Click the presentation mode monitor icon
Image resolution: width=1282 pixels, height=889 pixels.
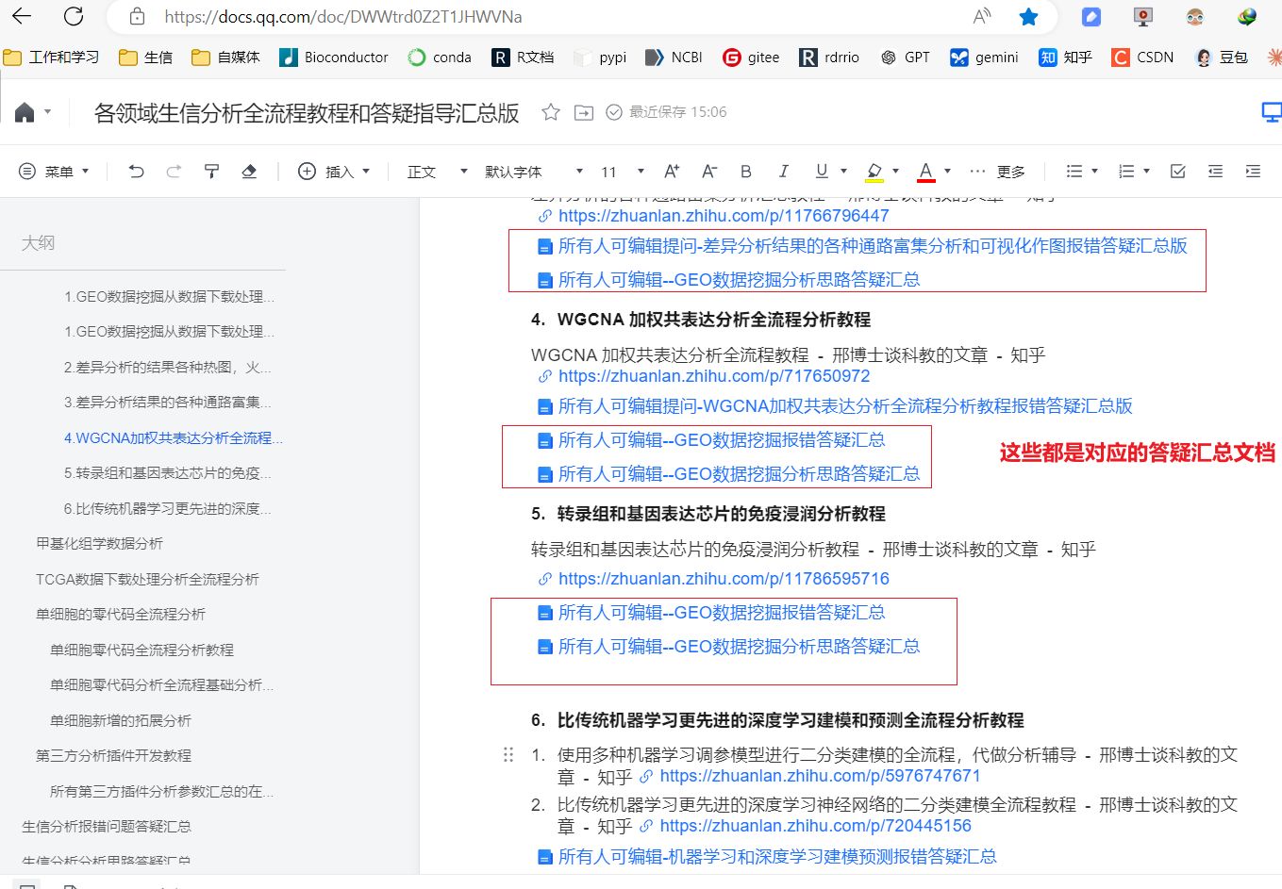tap(1272, 112)
